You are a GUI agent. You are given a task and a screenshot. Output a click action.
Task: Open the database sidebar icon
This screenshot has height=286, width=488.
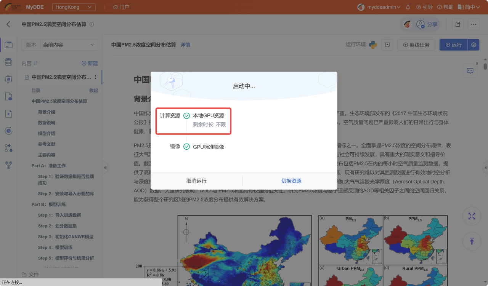(x=8, y=62)
